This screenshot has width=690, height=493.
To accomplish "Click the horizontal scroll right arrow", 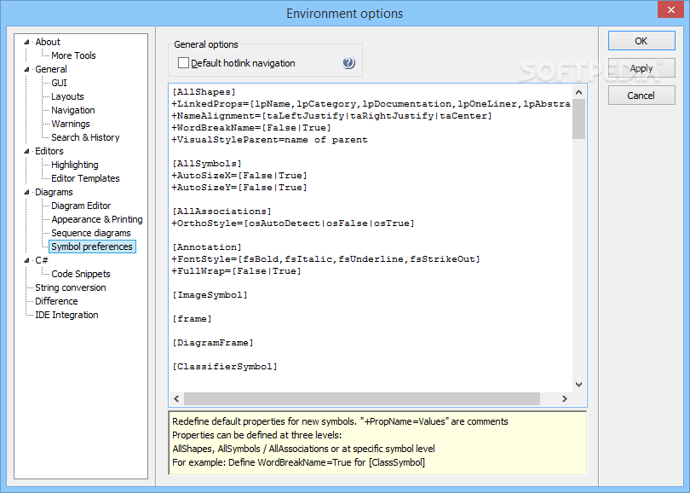I will pyautogui.click(x=565, y=398).
